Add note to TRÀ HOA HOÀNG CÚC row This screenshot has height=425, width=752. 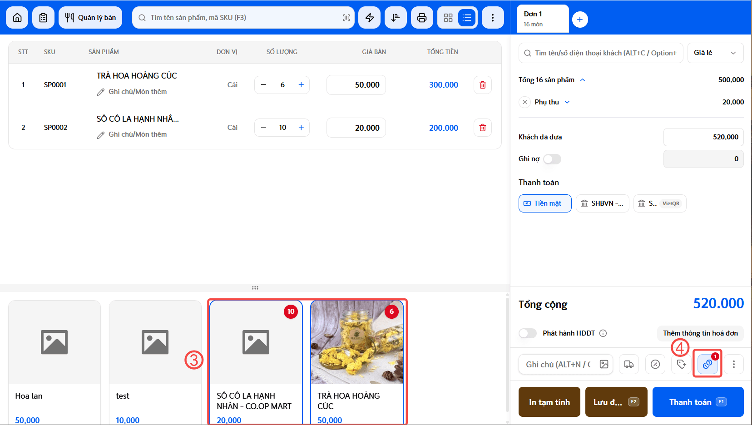[132, 92]
